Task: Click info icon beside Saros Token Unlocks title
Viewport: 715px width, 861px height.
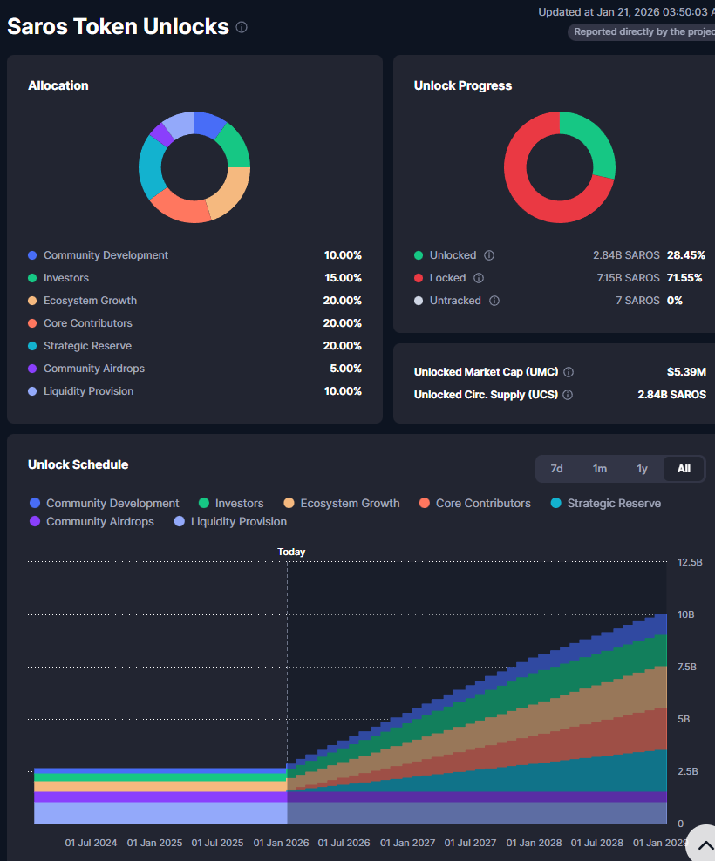Action: click(x=242, y=27)
